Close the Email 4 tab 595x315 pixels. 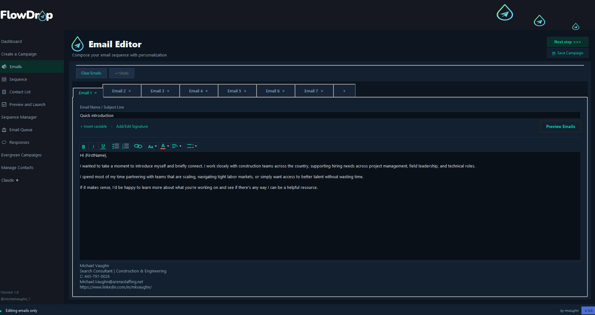(207, 91)
